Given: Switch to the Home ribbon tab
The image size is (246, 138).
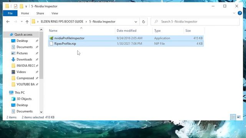Looking at the screenshot, I should [x=25, y=13].
